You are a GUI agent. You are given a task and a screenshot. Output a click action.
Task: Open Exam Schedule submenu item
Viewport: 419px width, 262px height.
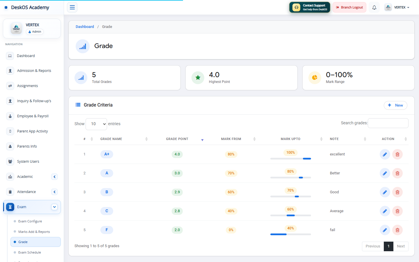pos(29,252)
